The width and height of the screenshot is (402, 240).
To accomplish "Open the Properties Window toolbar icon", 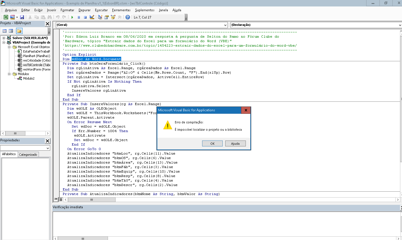I will point(106,17).
